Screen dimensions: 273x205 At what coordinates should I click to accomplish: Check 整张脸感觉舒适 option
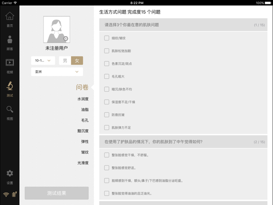(107, 168)
